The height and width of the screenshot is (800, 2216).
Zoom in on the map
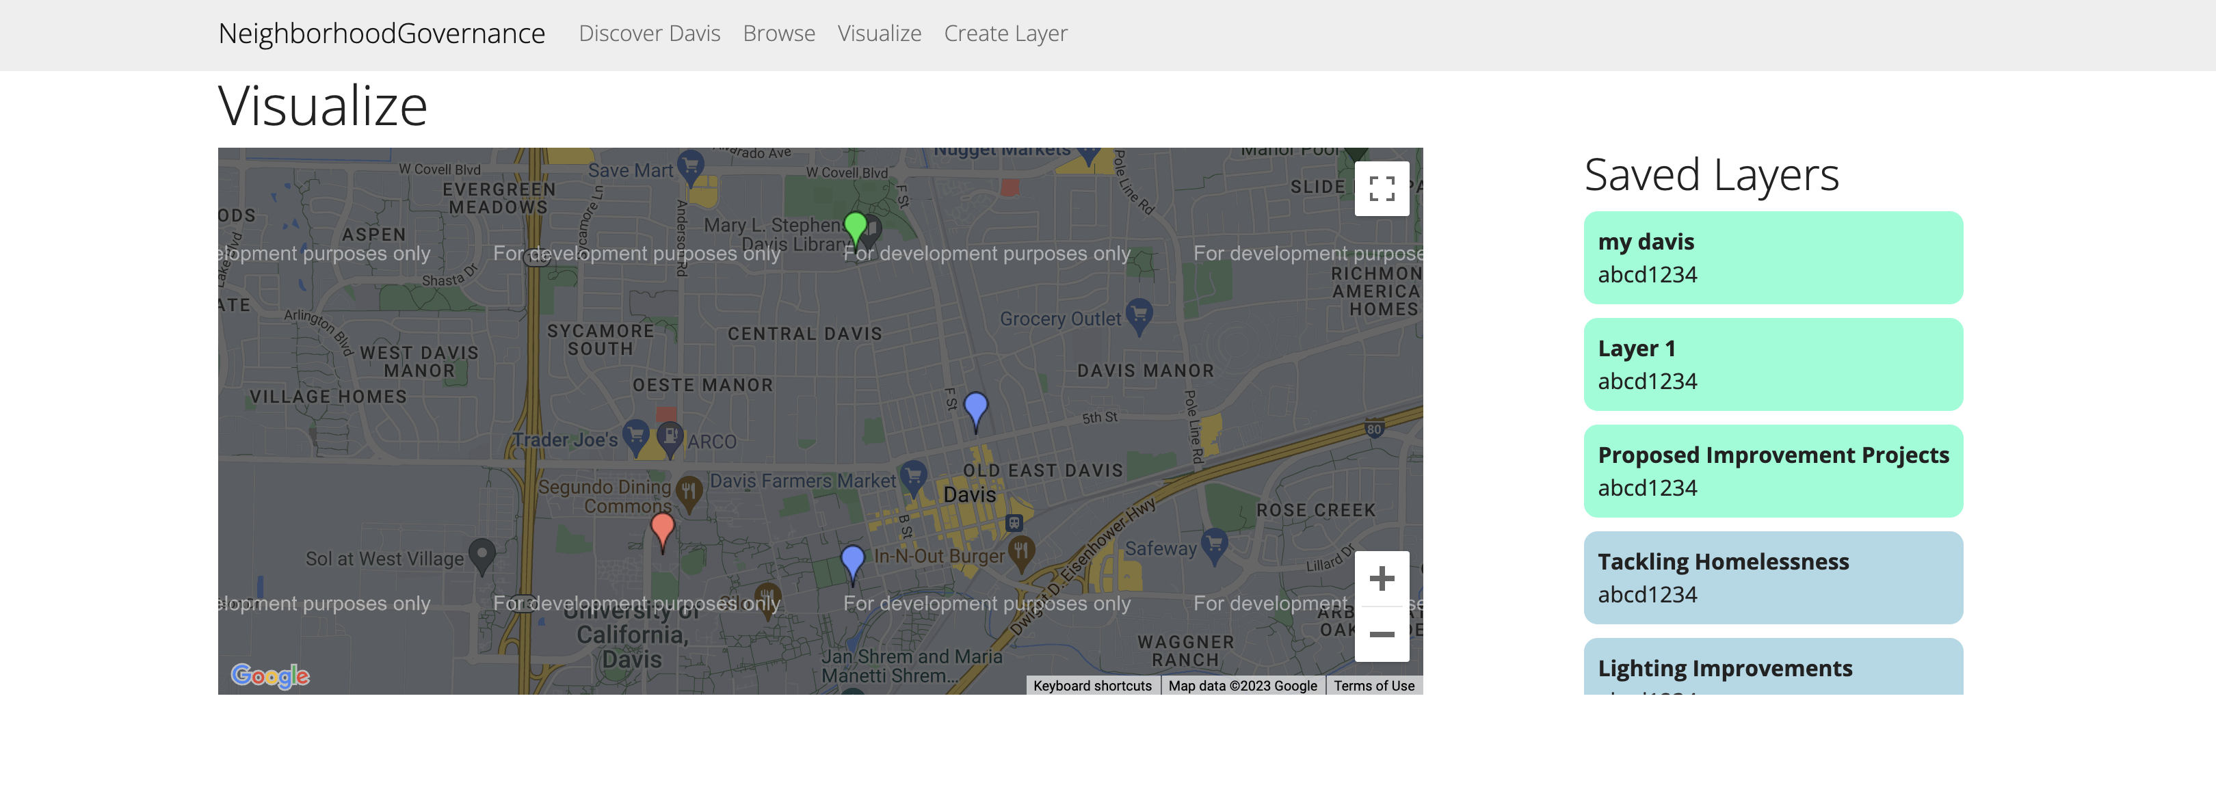tap(1381, 578)
